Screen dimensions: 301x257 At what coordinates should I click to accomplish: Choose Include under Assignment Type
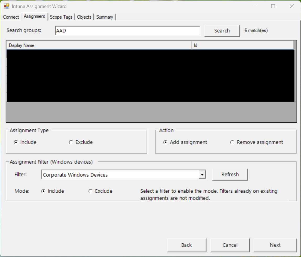[x=25, y=142]
